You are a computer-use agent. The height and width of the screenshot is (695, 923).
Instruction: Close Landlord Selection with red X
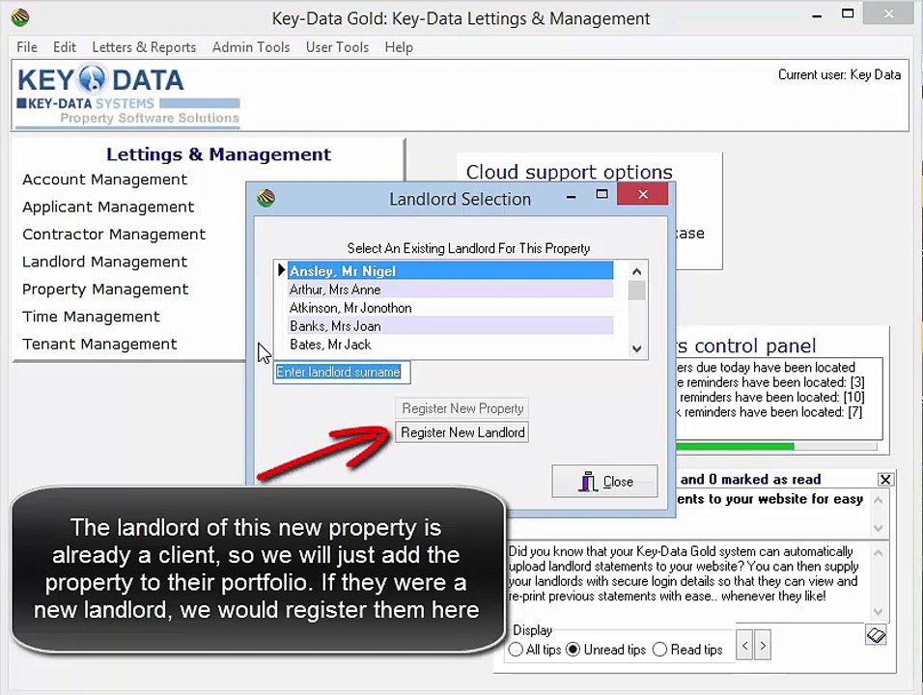pos(643,194)
